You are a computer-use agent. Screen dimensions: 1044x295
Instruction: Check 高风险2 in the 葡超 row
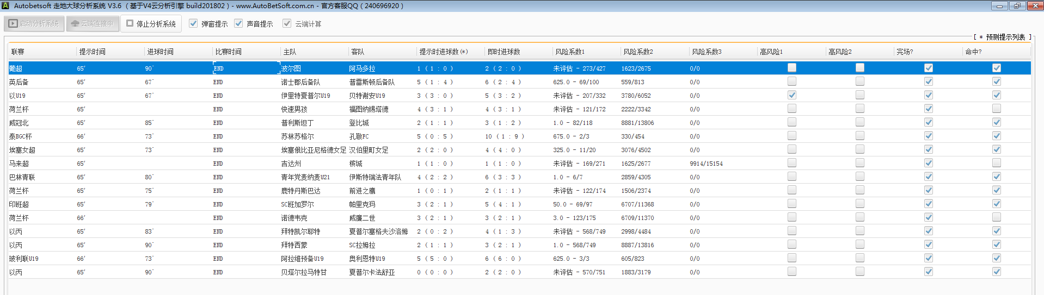[x=860, y=68]
